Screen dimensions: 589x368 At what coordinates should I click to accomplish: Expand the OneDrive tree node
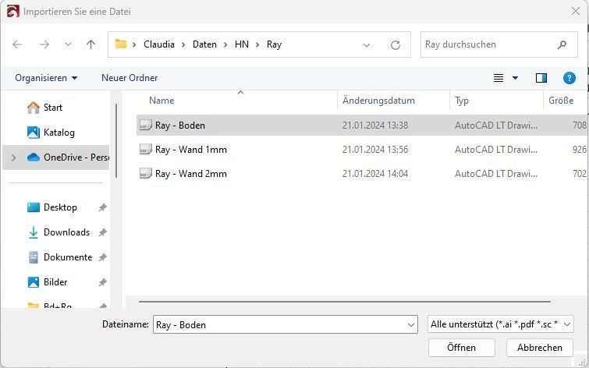(x=12, y=157)
